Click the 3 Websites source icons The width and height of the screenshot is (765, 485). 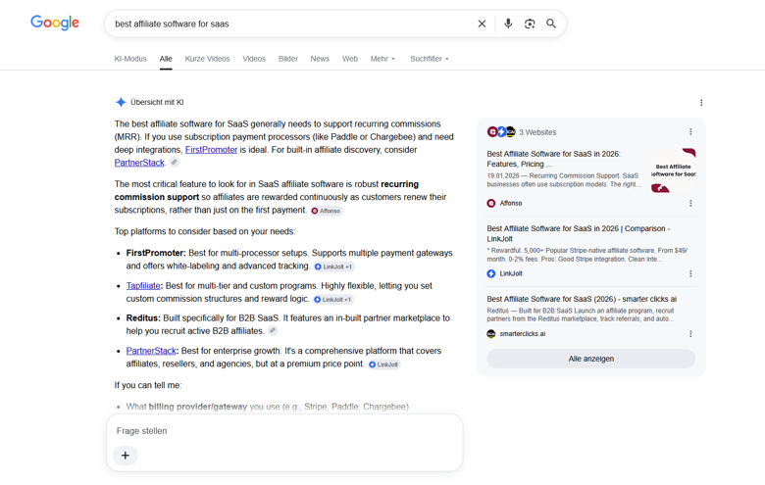tap(501, 131)
